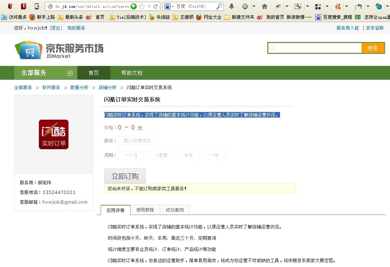
Task: Bookmark this page with the star icon
Action: tap(142, 6)
